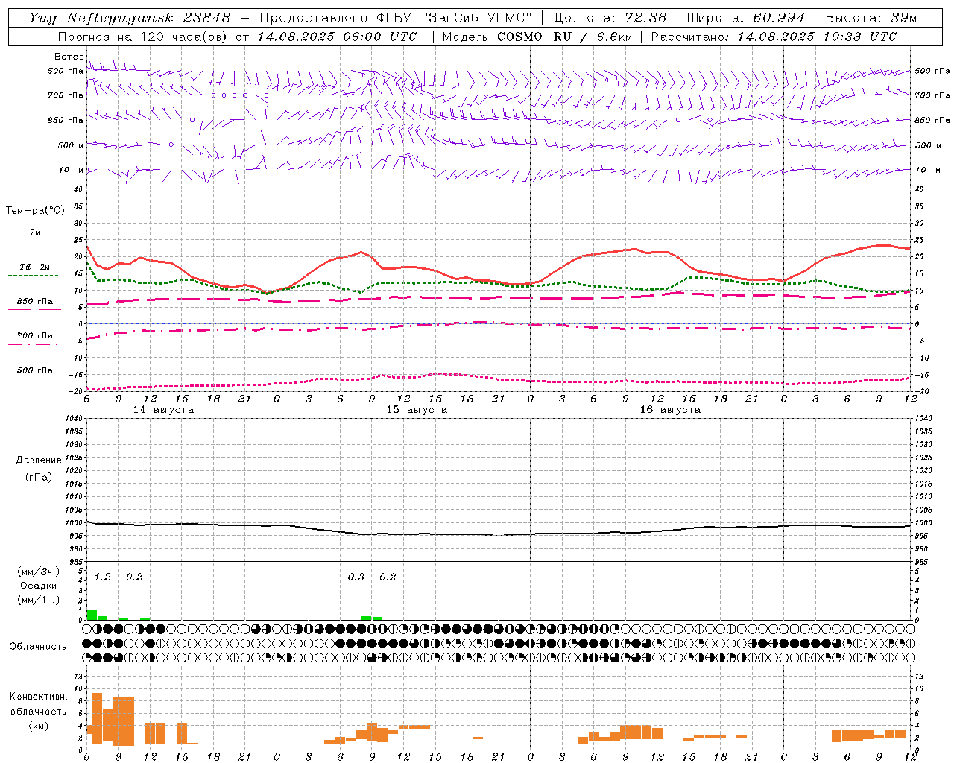Click the '(мм/1ч.)' precipitation unit label
The width and height of the screenshot is (954, 763).
pyautogui.click(x=39, y=600)
